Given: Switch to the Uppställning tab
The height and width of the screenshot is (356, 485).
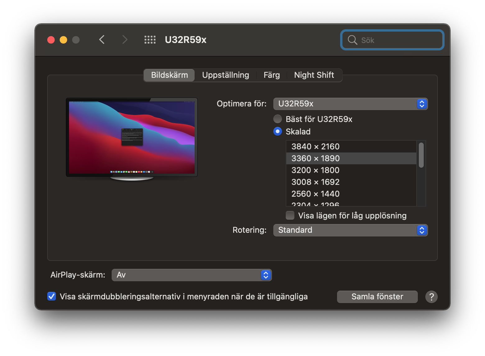Looking at the screenshot, I should tap(226, 75).
